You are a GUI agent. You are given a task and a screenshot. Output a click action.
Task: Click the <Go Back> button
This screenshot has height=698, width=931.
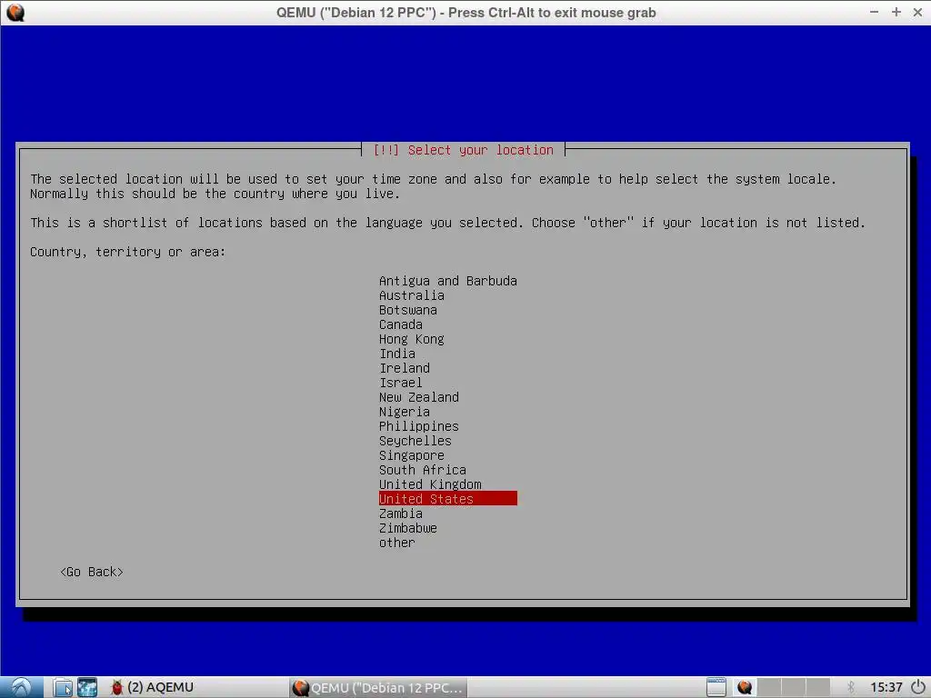pyautogui.click(x=92, y=572)
